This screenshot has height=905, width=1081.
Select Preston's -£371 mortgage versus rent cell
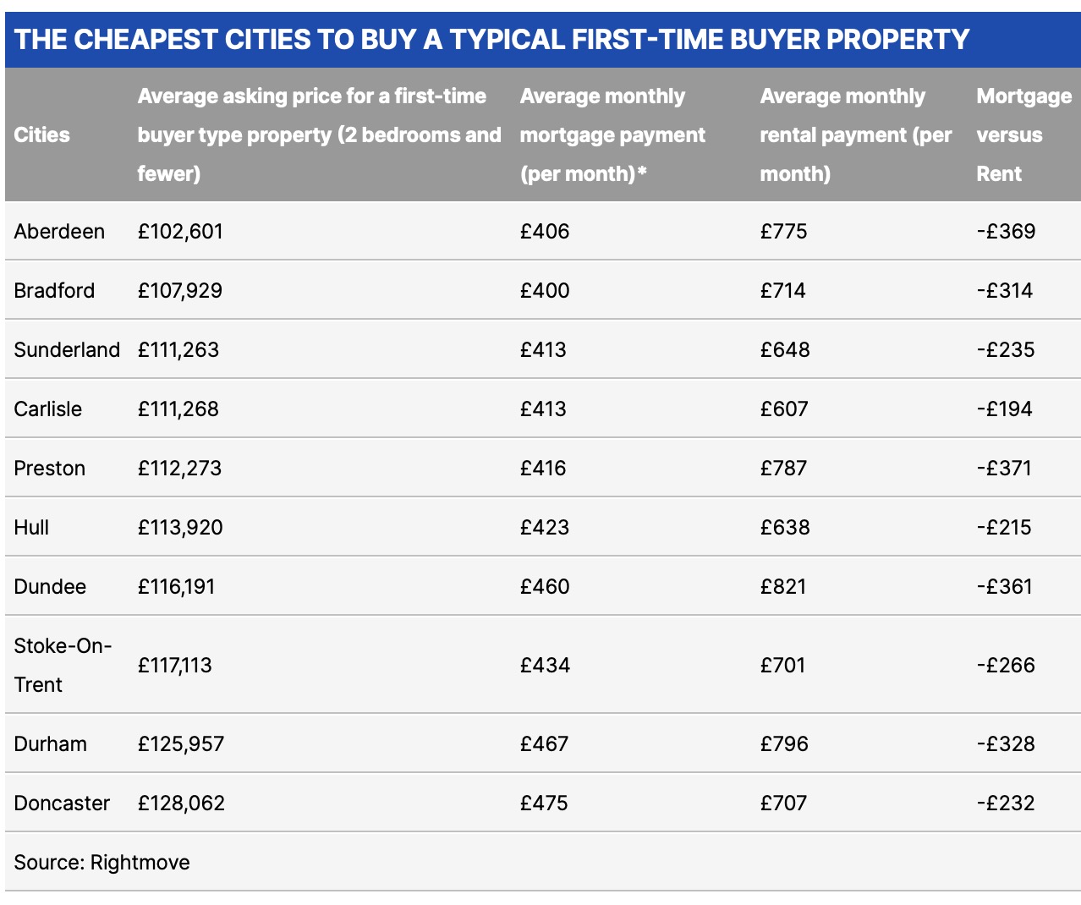[1004, 469]
